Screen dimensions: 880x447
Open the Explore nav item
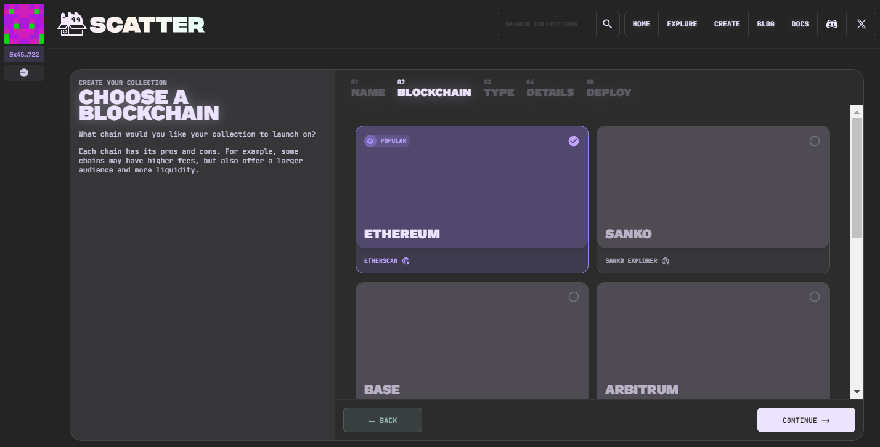(x=682, y=24)
